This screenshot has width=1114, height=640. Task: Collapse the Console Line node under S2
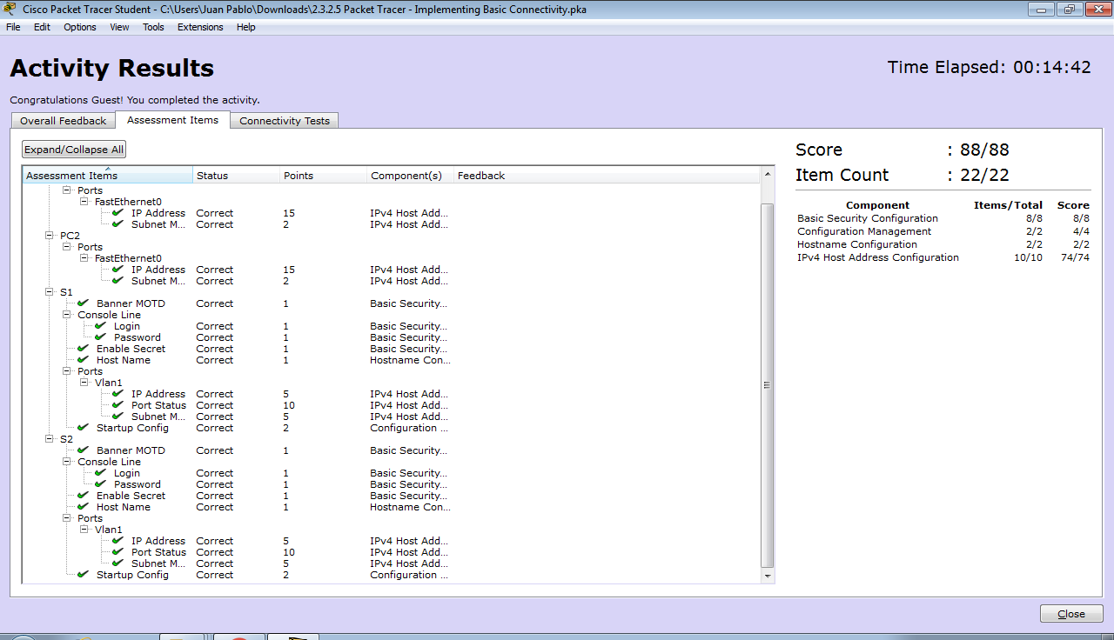click(67, 462)
